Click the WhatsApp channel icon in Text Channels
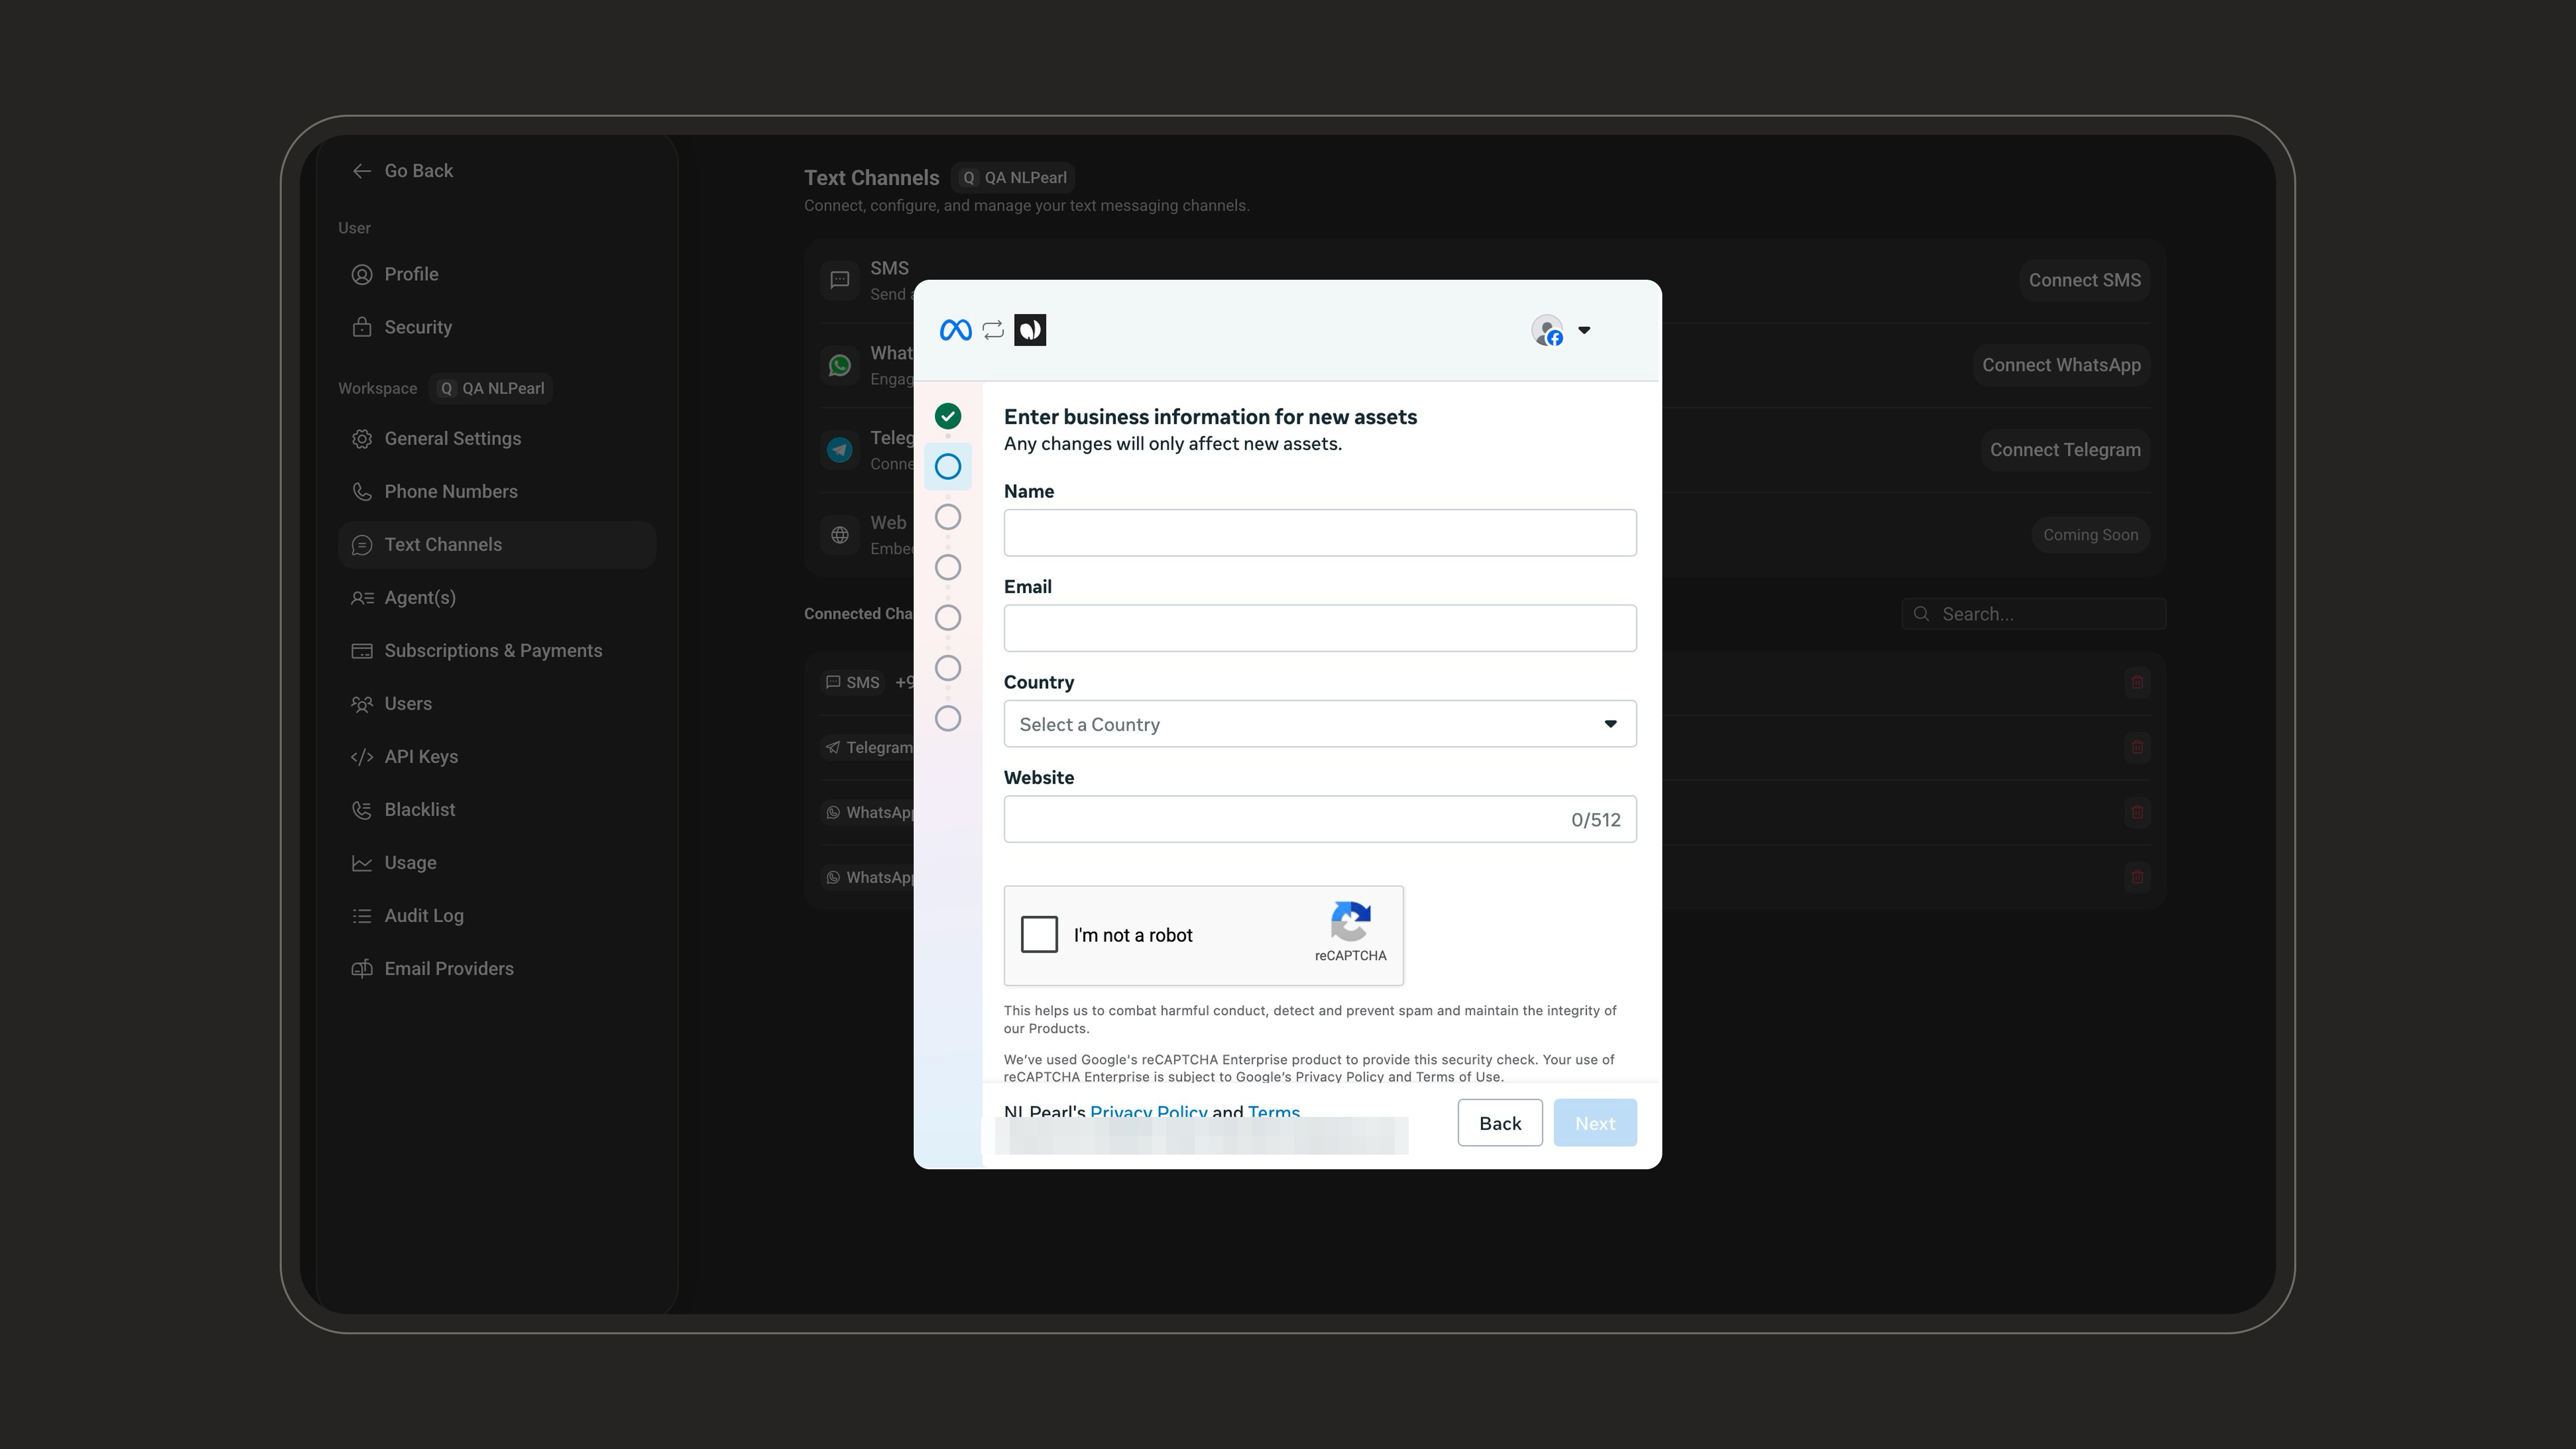Viewport: 2576px width, 1449px height. 840,365
